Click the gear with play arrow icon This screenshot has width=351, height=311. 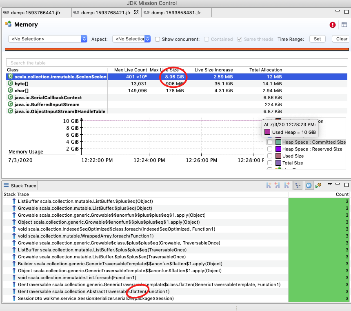[x=318, y=185]
